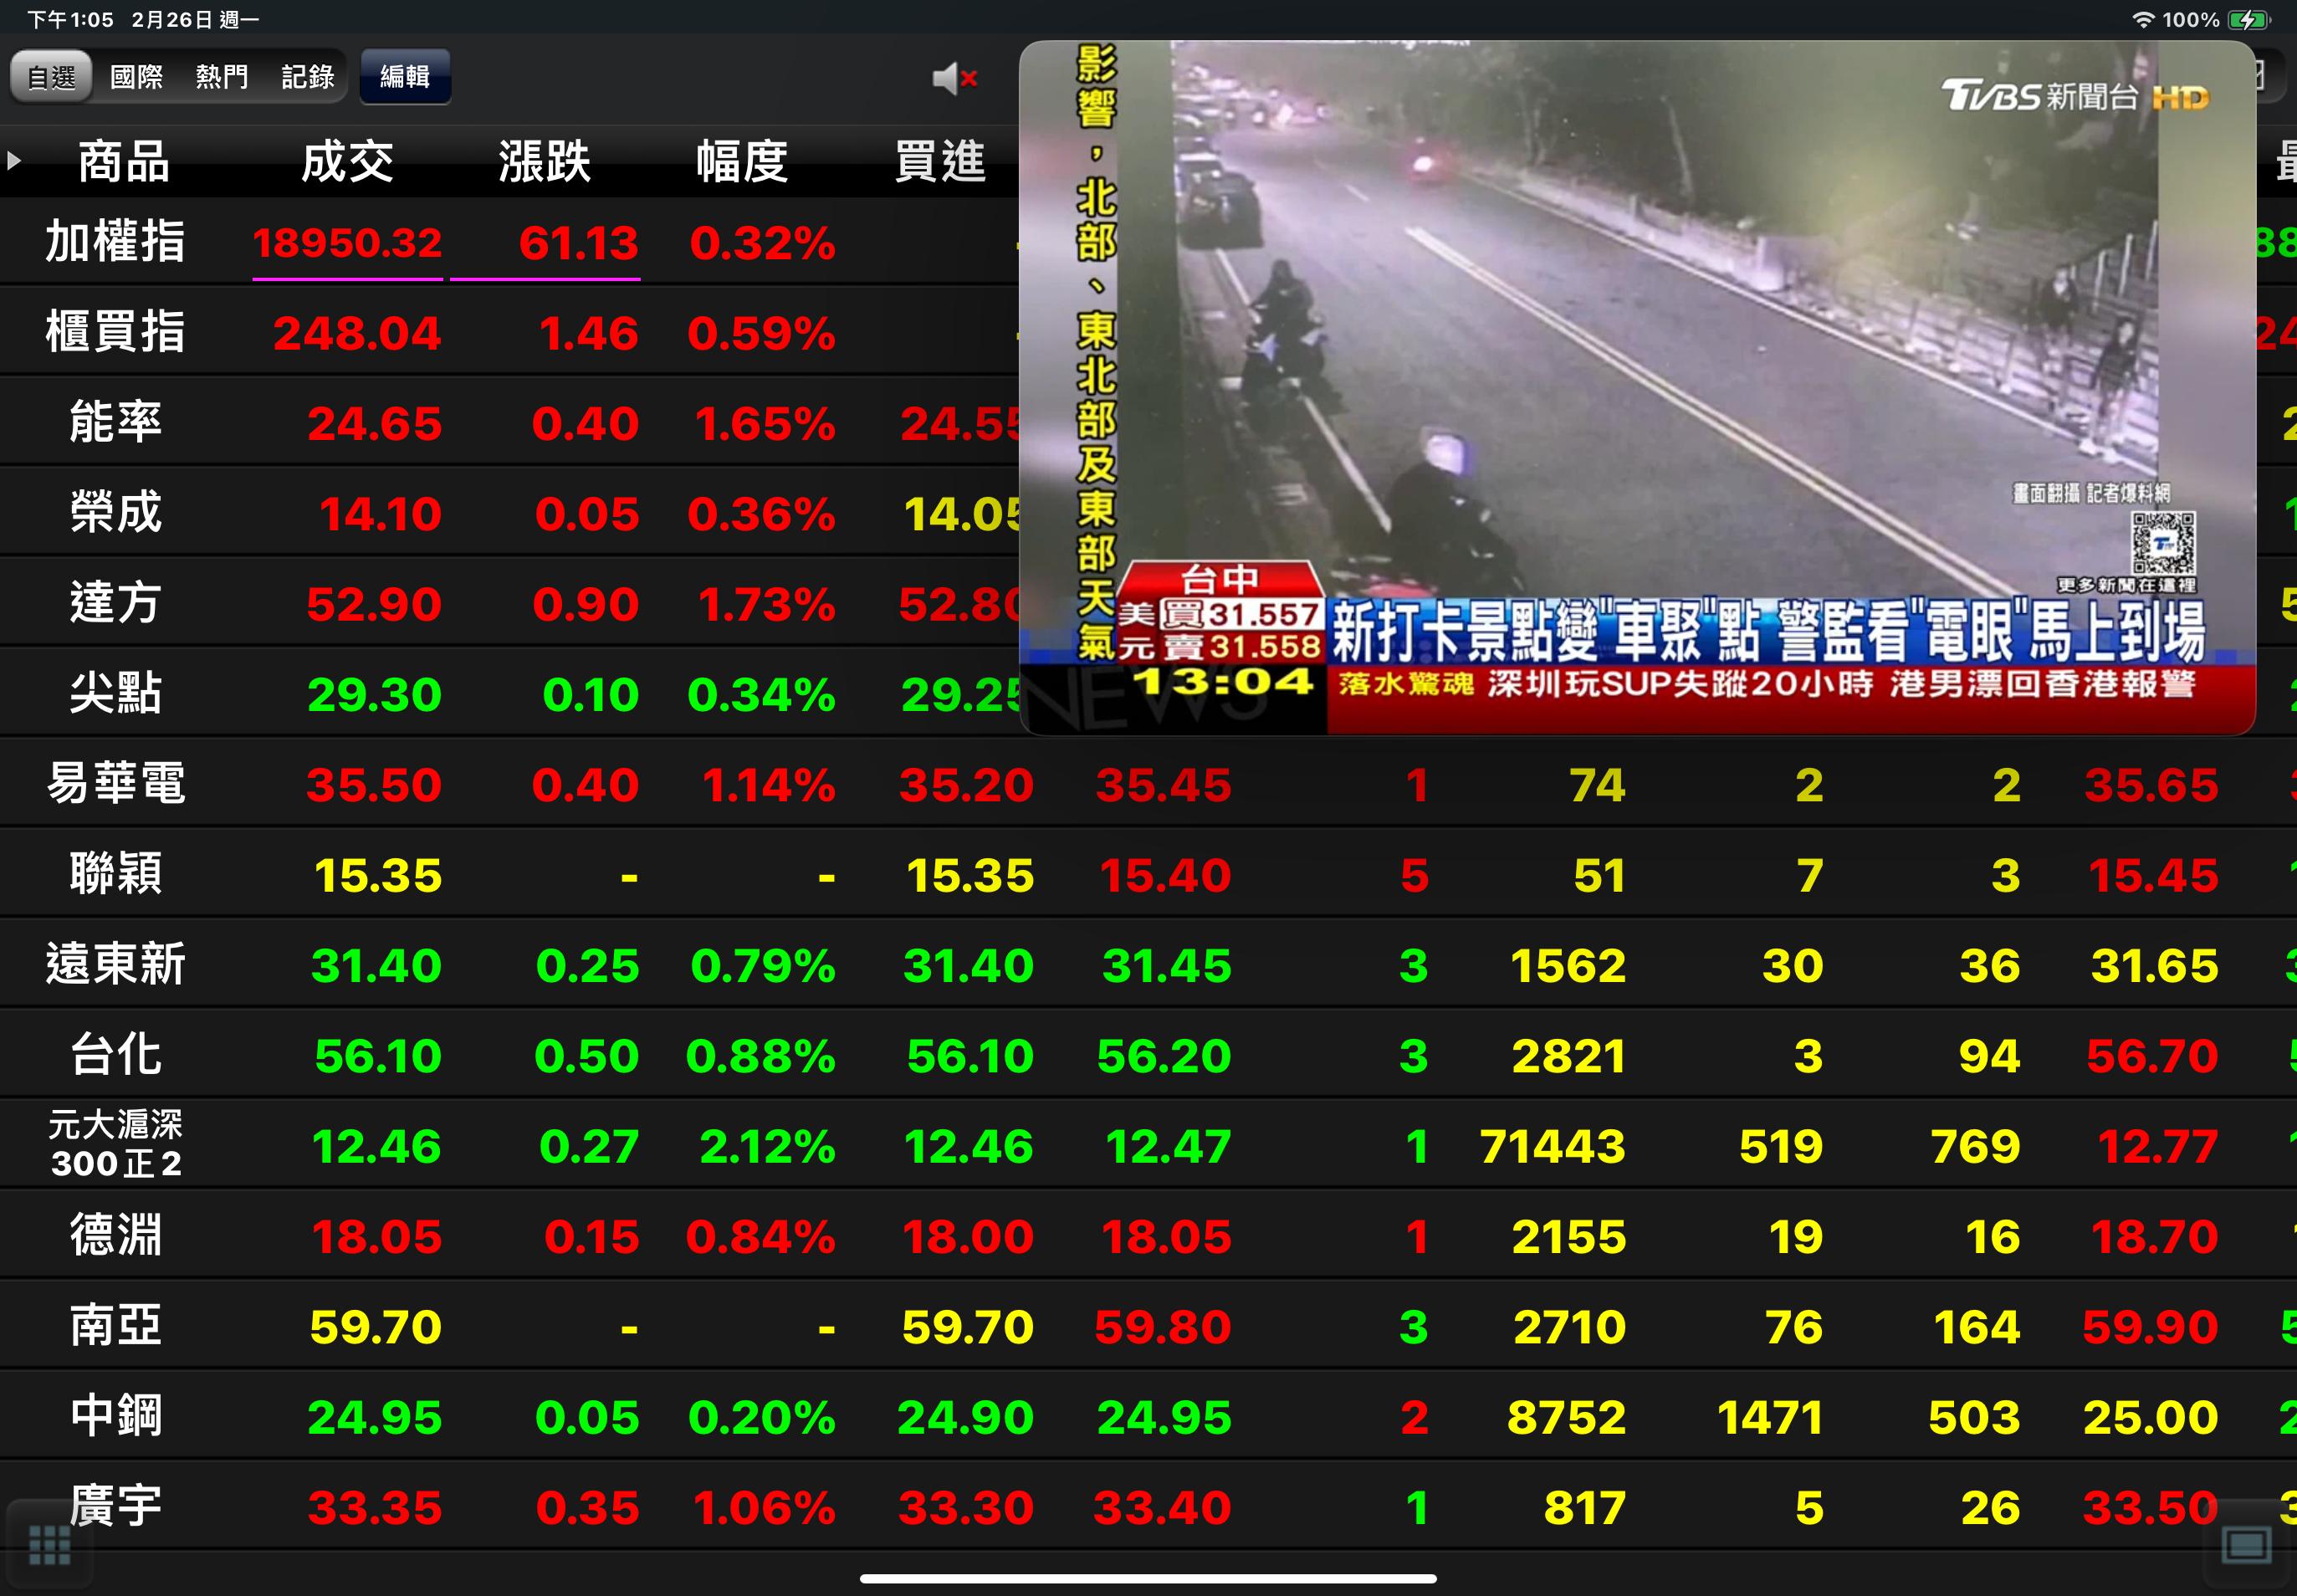
Task: Tap the 248.04 price cell
Action: pos(357,333)
